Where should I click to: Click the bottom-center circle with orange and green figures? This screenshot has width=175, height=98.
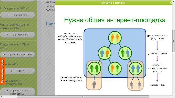click(x=115, y=69)
